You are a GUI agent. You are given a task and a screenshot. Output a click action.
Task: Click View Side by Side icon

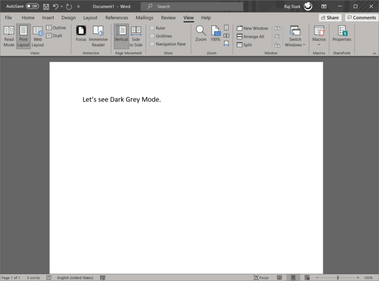click(277, 28)
